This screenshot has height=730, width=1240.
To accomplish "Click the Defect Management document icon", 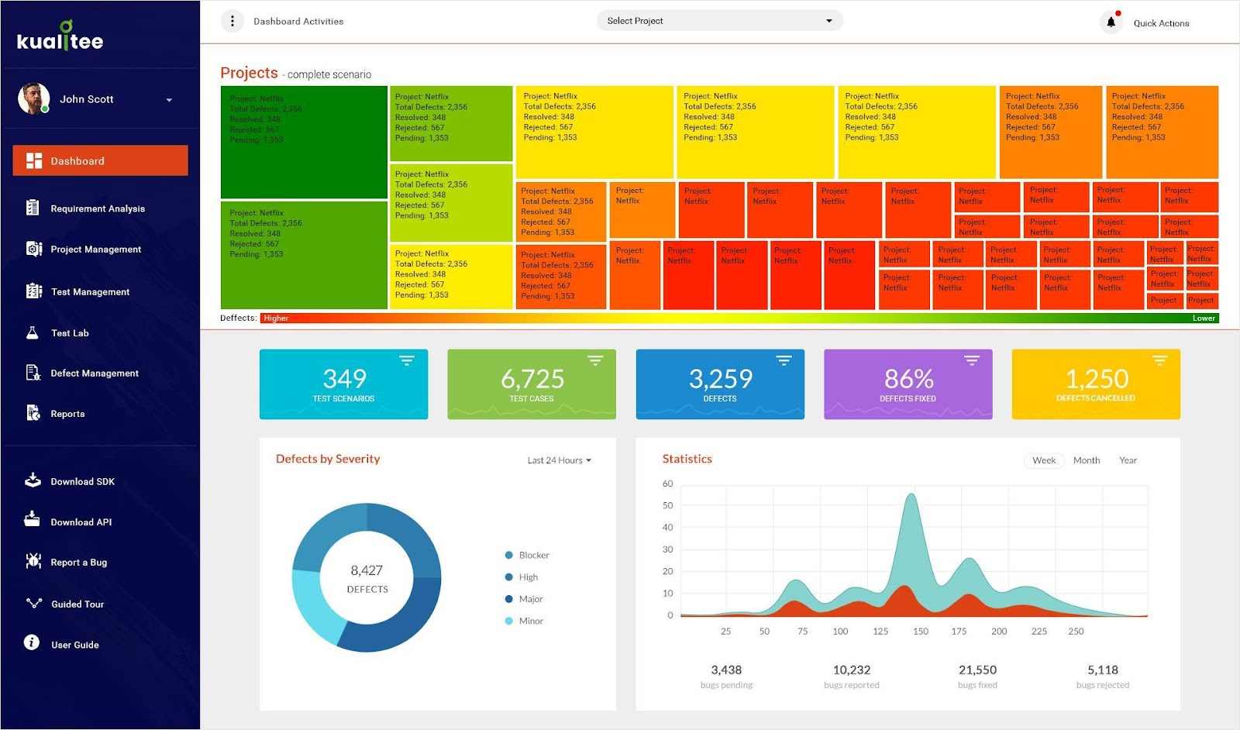I will click(x=33, y=373).
